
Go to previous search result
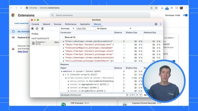pyautogui.click(x=137, y=95)
